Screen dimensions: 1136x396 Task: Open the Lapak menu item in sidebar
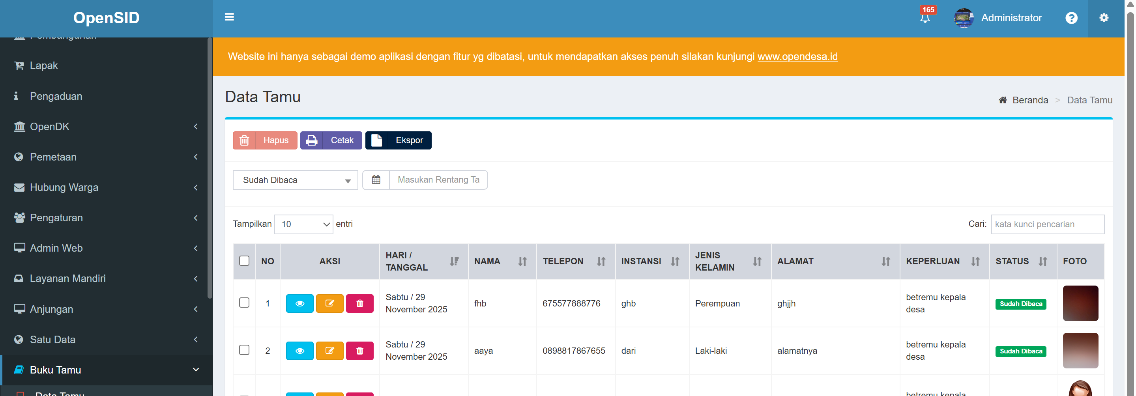pos(44,66)
